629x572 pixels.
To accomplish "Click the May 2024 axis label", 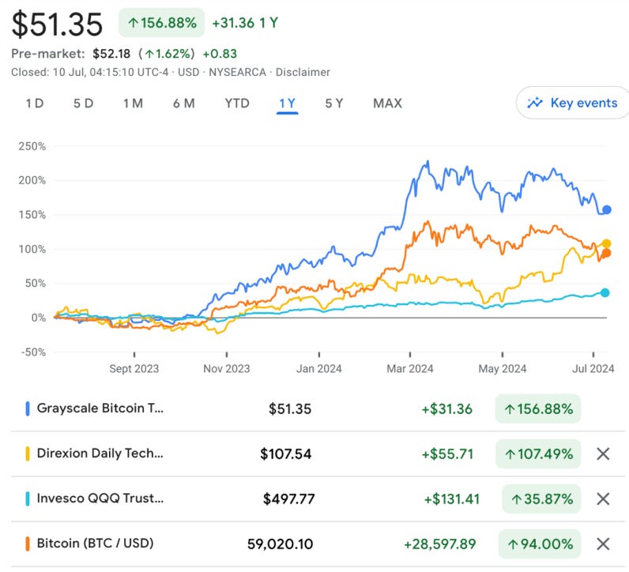I will click(503, 369).
